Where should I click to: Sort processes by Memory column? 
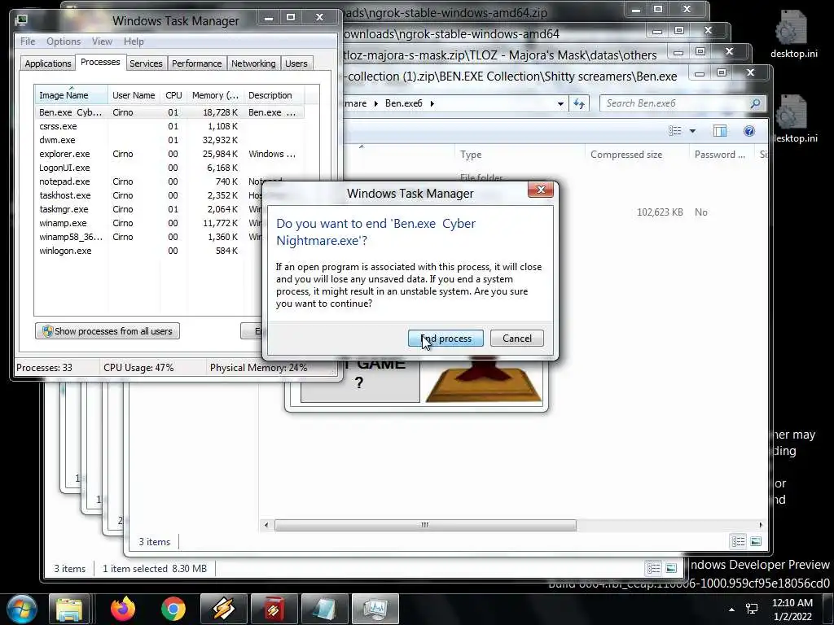215,95
